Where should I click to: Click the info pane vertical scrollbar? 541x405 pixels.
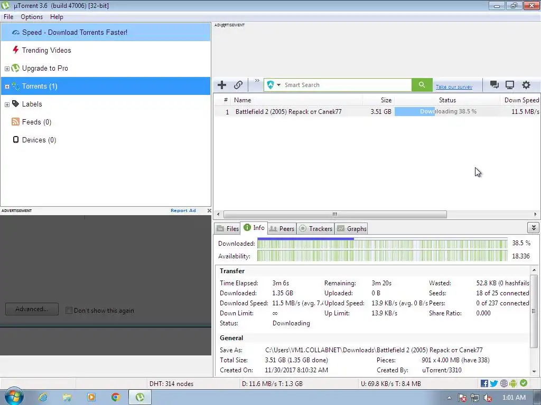534,311
